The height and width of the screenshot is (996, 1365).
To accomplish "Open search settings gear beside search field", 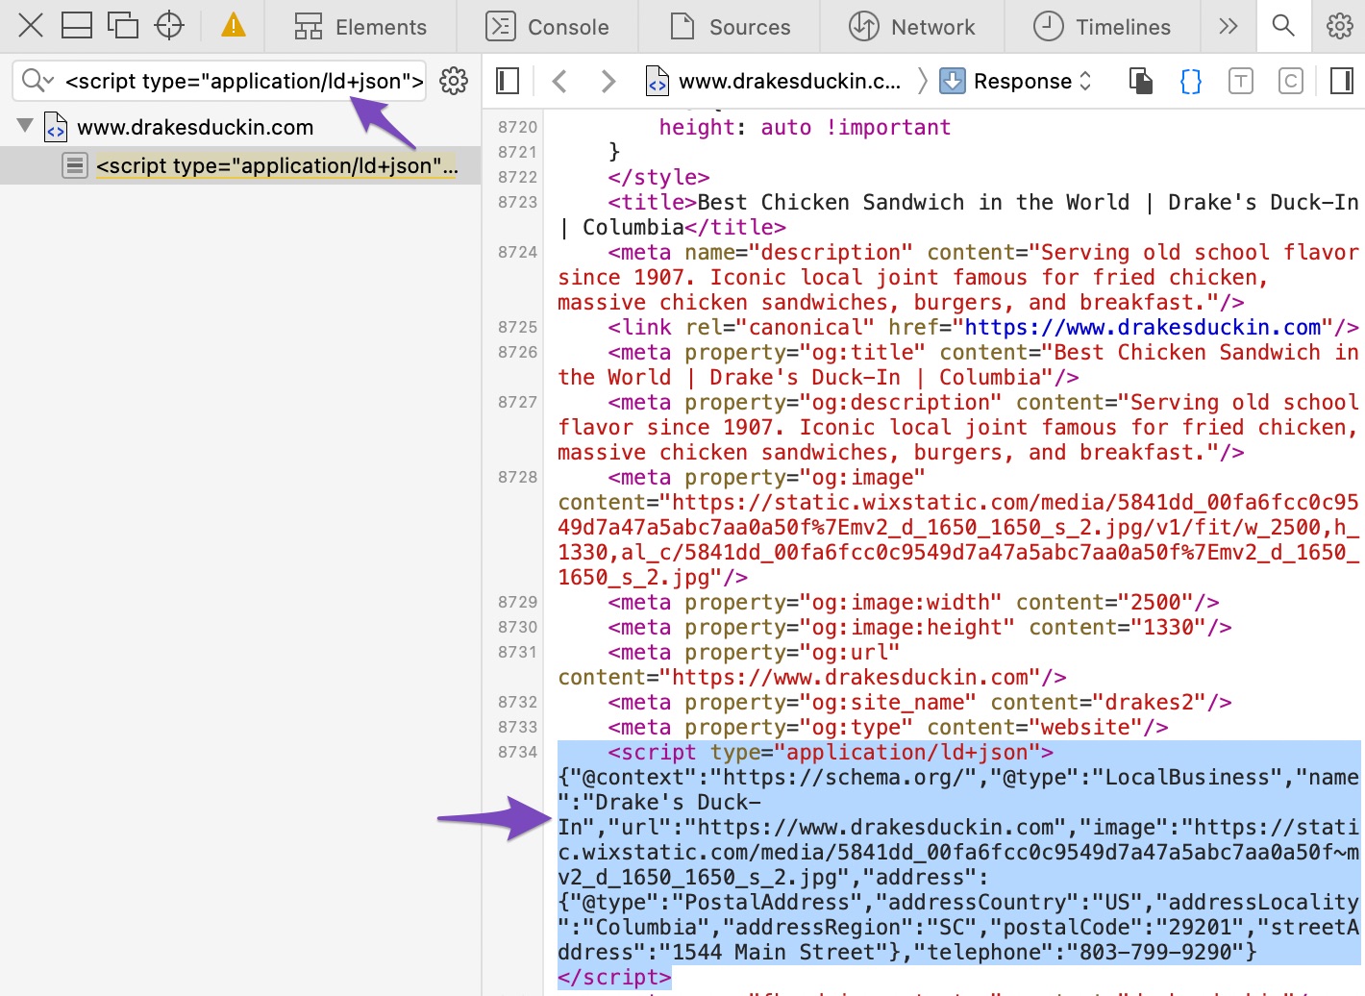I will point(454,81).
